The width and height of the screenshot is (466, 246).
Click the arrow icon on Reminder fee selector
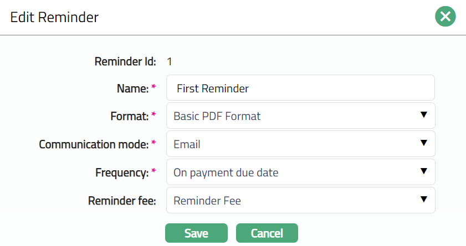423,200
